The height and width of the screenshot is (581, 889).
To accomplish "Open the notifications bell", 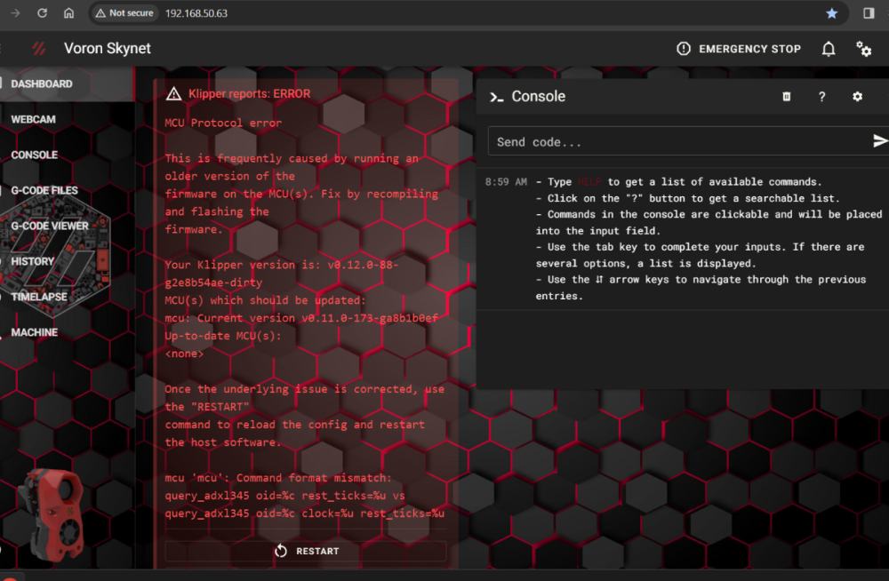I will [829, 50].
